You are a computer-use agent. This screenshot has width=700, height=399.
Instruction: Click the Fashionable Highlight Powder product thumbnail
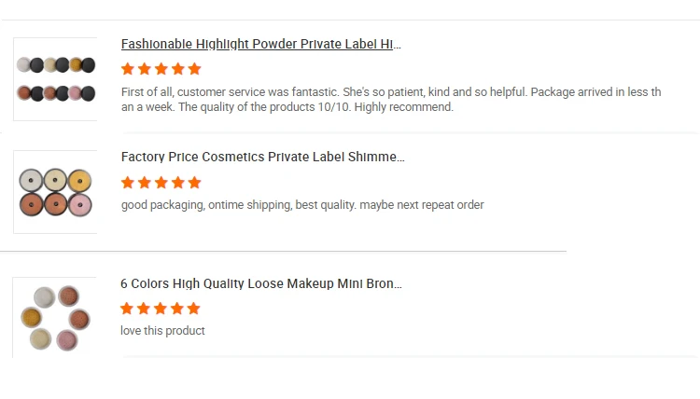[x=55, y=79]
